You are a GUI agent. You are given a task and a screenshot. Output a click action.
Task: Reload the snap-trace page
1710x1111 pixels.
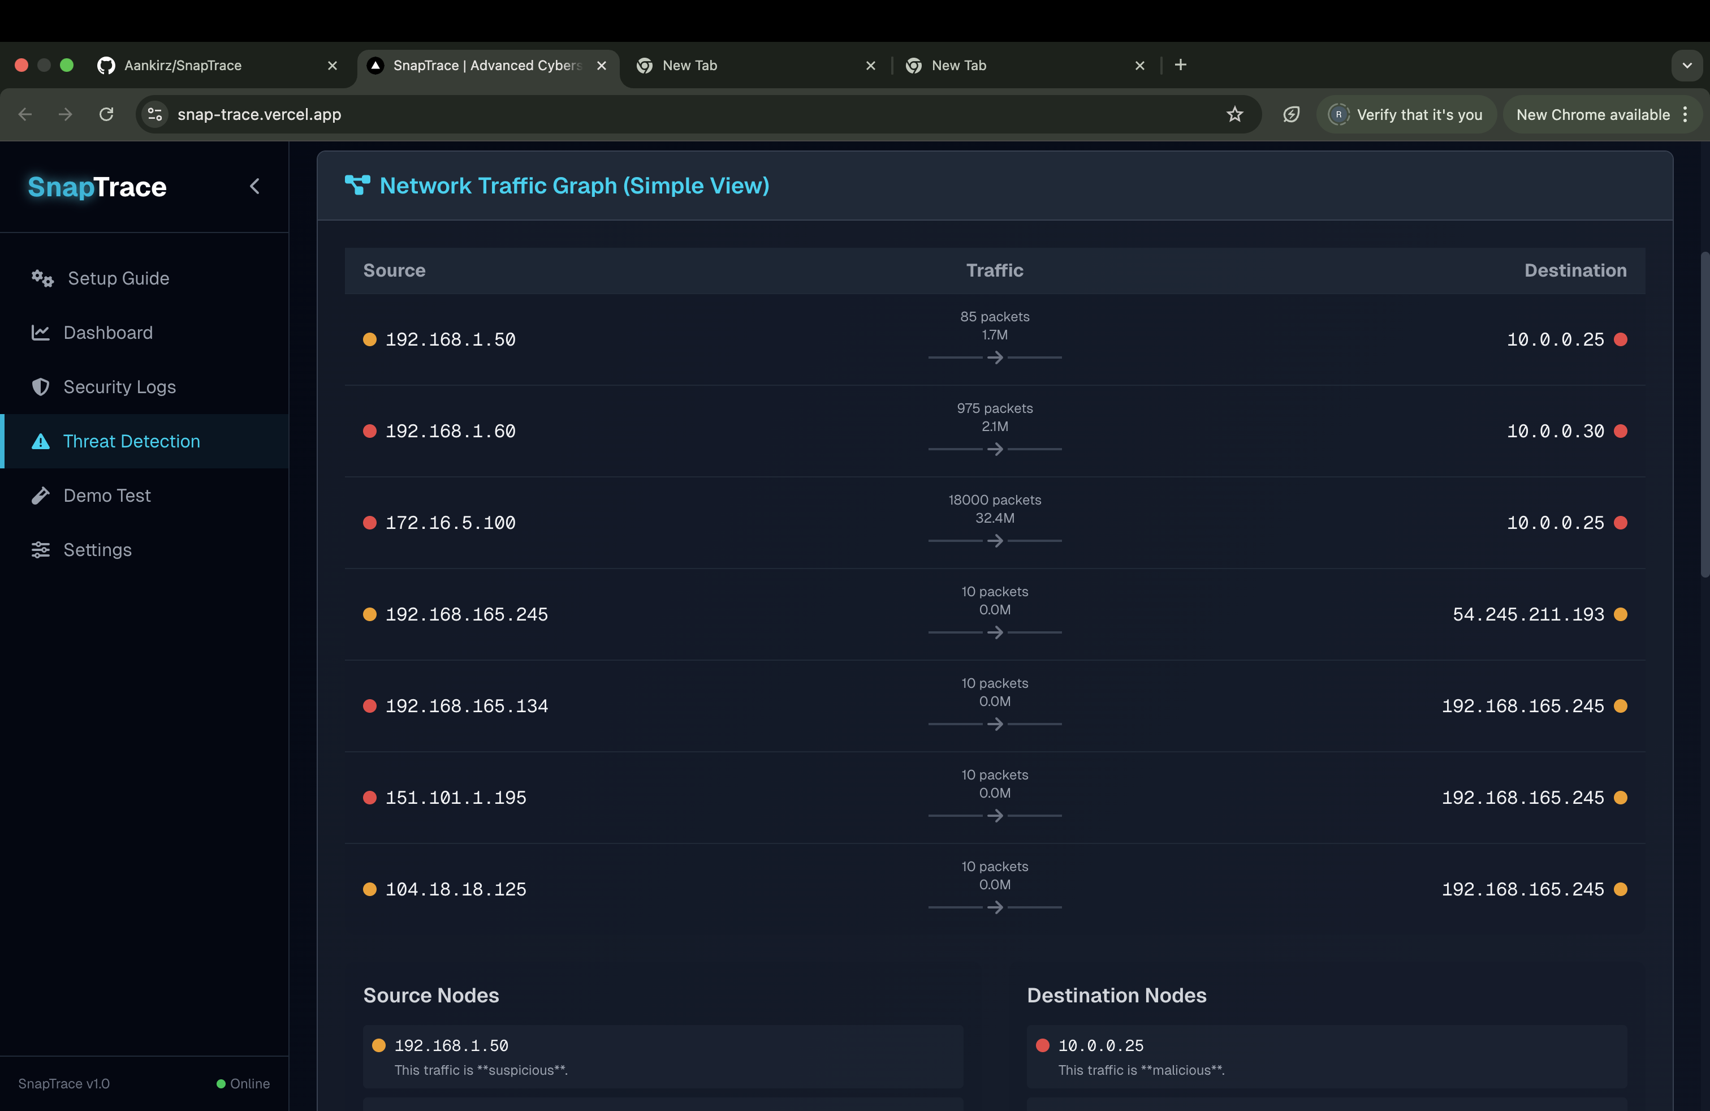click(106, 114)
